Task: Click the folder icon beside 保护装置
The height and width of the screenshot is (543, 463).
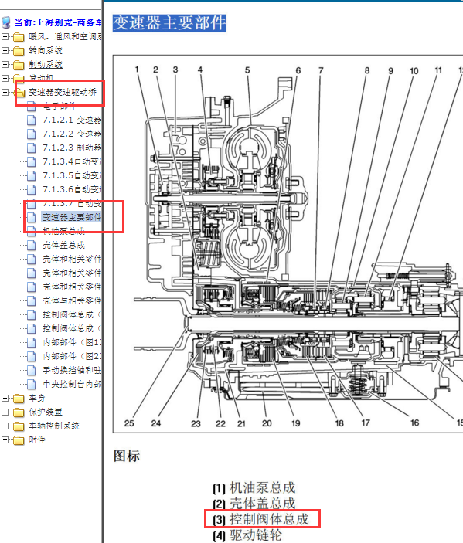Action: tap(19, 412)
